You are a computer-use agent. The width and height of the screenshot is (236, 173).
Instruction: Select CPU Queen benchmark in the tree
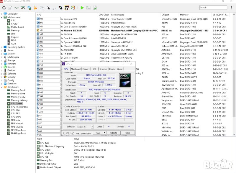[16, 103]
